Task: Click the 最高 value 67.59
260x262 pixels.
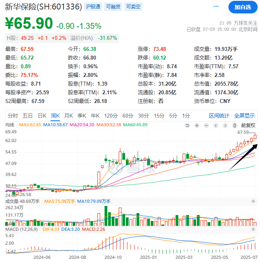Action: [x=27, y=49]
